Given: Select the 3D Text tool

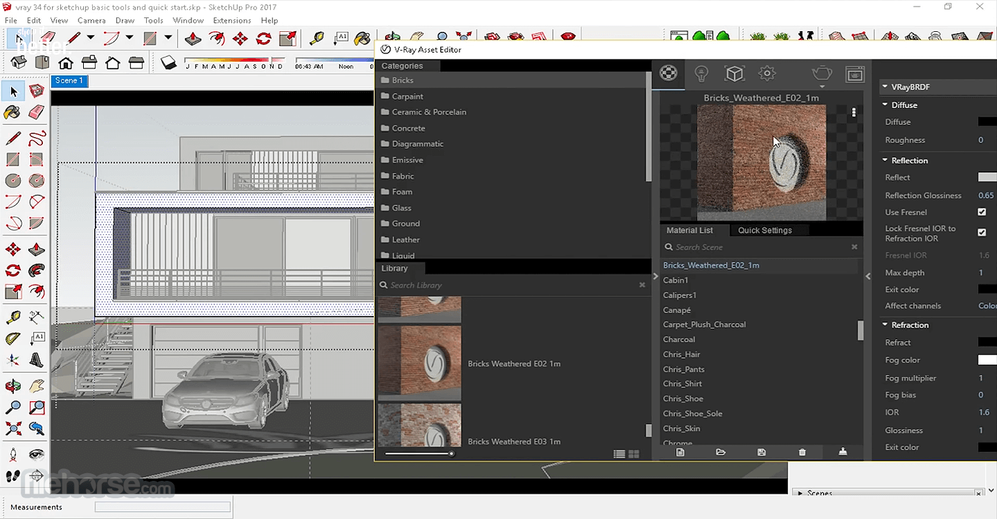Looking at the screenshot, I should tap(37, 360).
